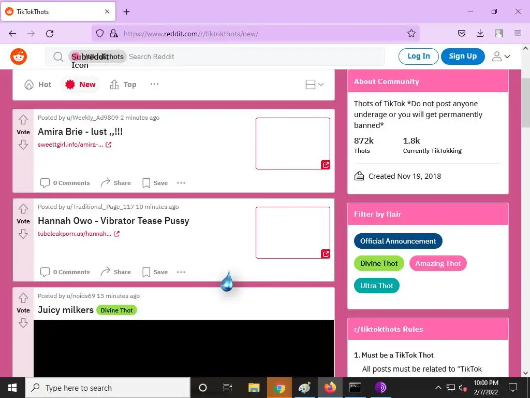Go back with the browser back arrow
Viewport: 530px width, 398px height.
(12, 34)
